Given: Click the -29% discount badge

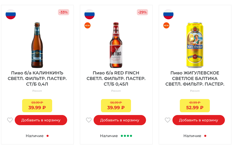Looking at the screenshot, I should point(142,12).
